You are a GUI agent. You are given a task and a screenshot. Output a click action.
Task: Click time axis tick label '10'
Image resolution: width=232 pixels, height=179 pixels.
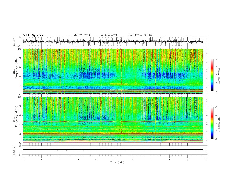click(x=206, y=159)
